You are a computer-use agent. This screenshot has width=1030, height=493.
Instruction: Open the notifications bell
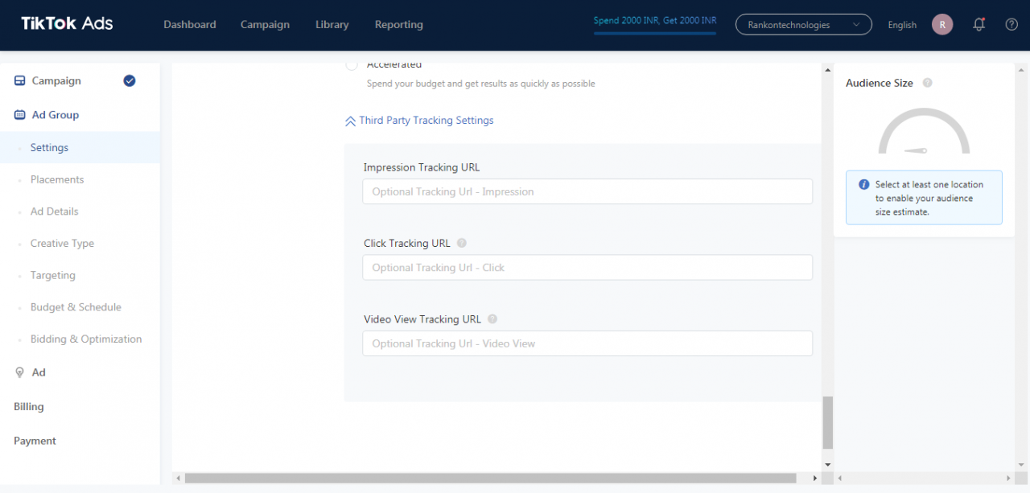pyautogui.click(x=978, y=25)
